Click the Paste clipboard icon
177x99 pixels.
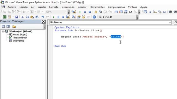point(32,17)
